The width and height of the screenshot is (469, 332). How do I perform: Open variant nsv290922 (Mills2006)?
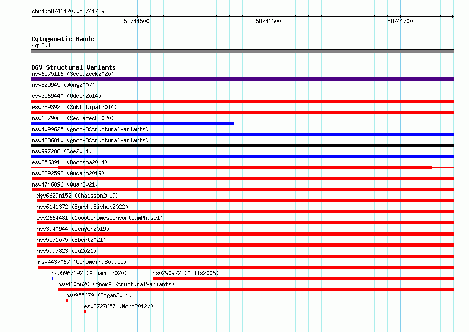tap(185, 273)
